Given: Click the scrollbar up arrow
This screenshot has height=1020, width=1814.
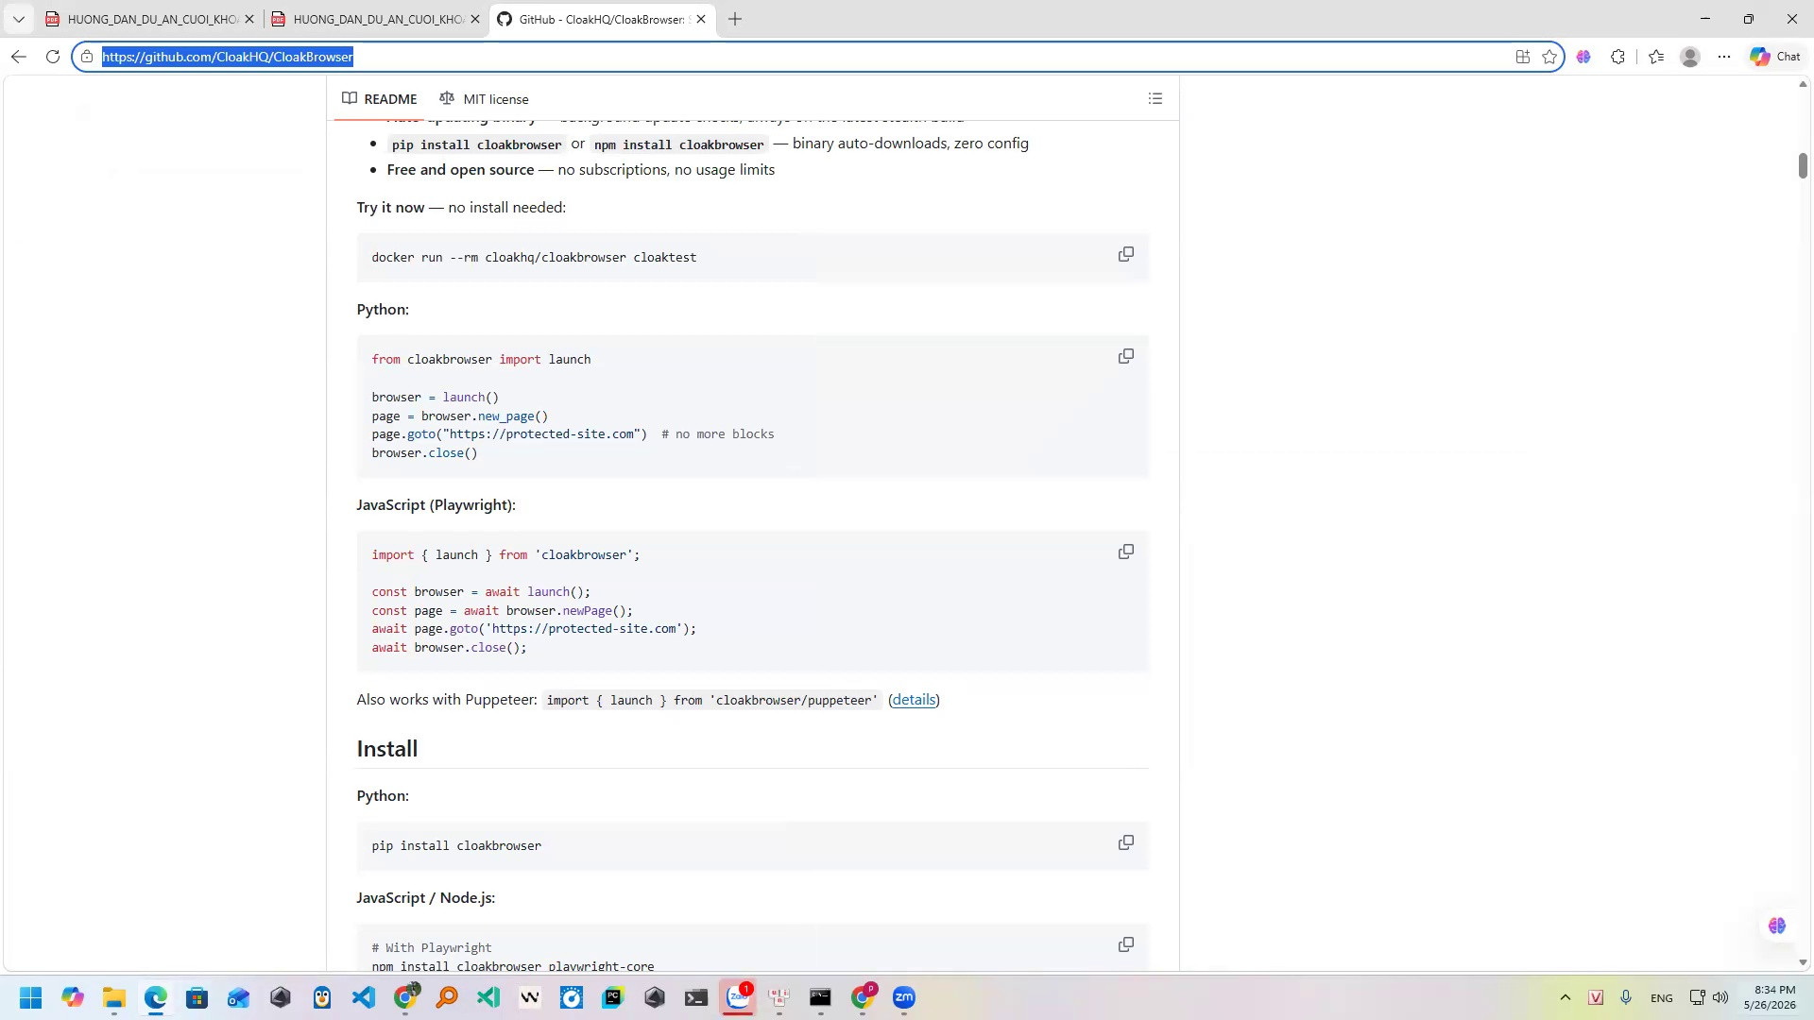Looking at the screenshot, I should (1803, 85).
